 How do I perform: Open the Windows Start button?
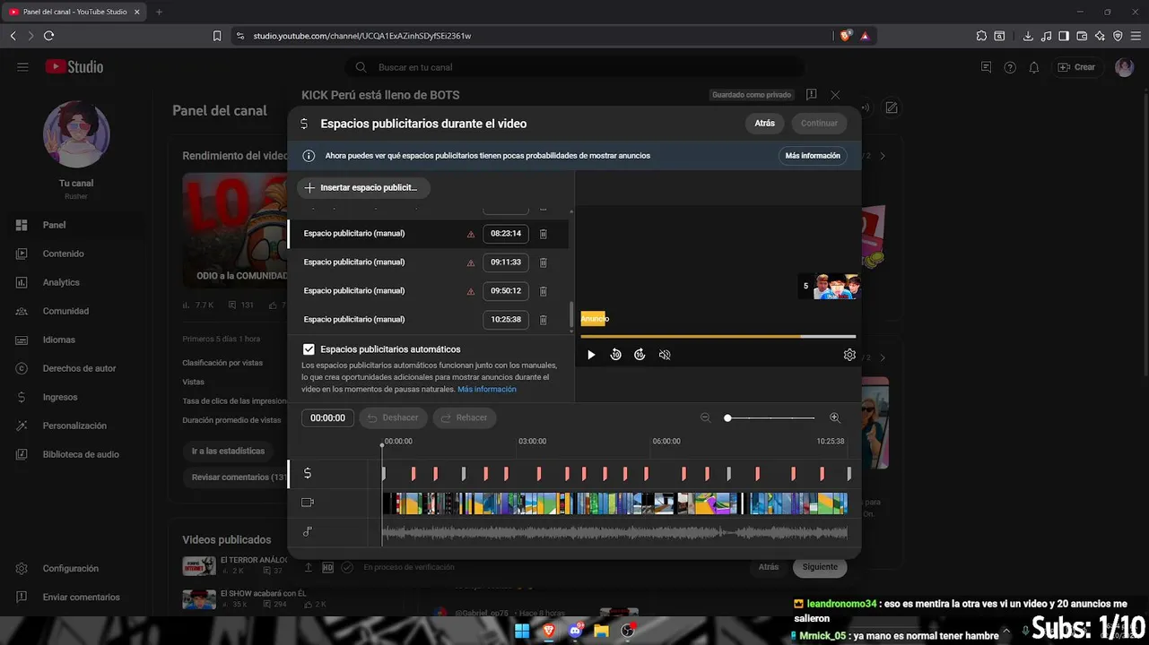pyautogui.click(x=522, y=631)
